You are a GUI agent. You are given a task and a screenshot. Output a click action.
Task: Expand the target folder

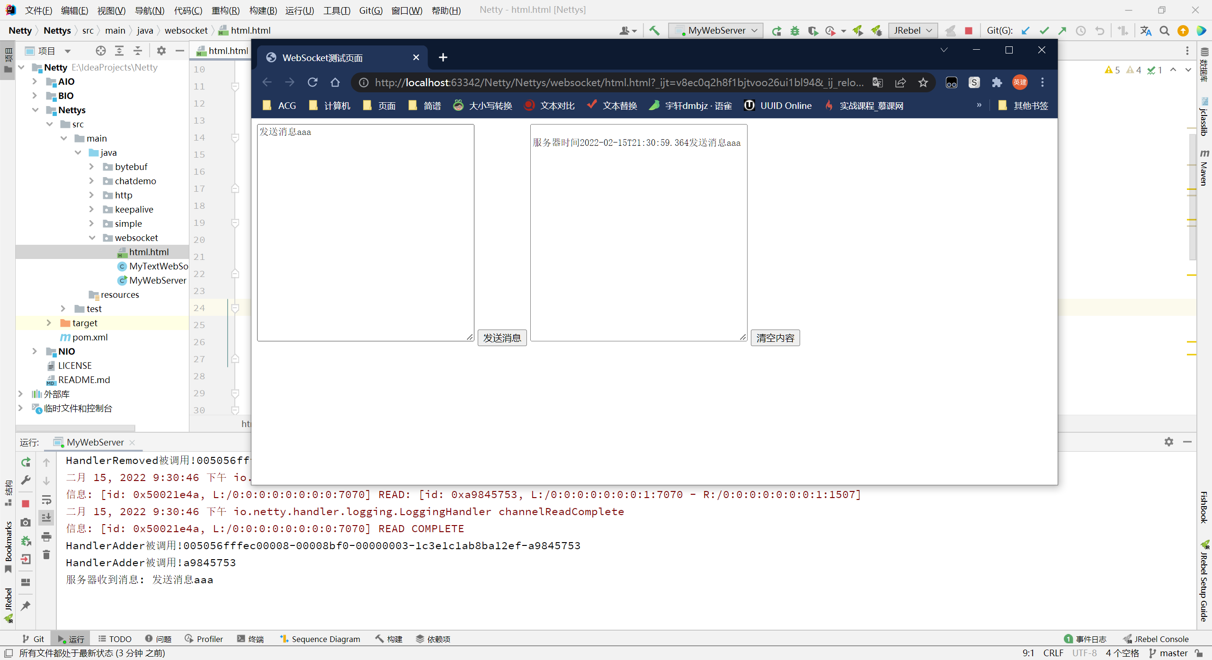pos(49,323)
